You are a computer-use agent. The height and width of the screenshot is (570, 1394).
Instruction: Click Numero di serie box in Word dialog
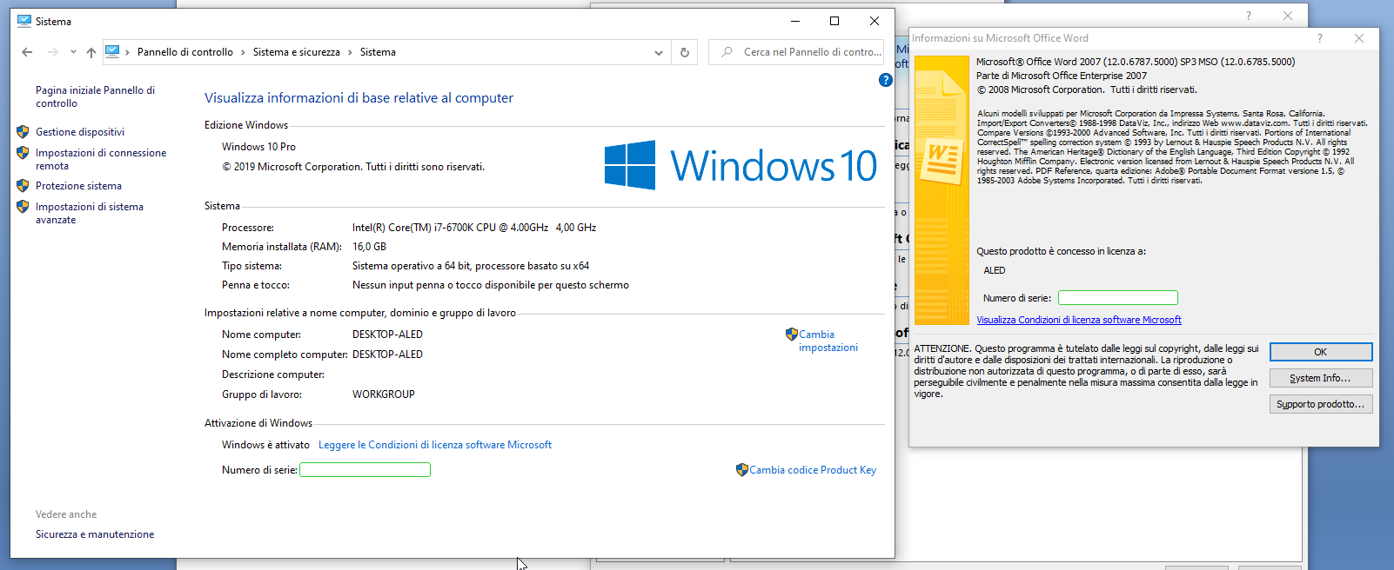coord(1118,298)
